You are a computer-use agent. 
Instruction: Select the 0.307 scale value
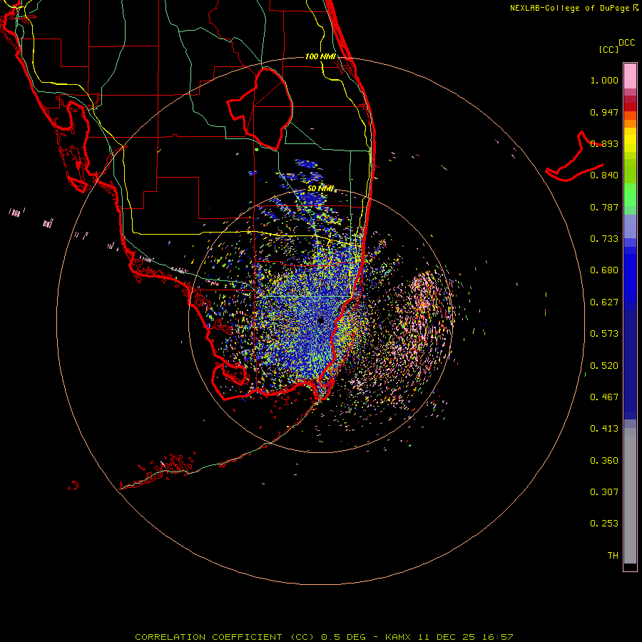point(604,492)
